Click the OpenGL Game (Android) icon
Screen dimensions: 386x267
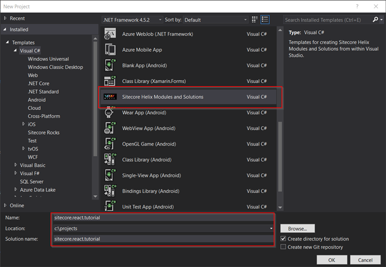coord(110,144)
